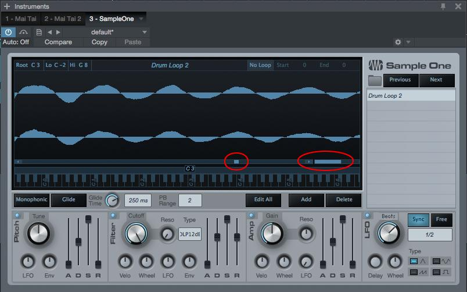
Task: Enable Monophonic mode
Action: pos(31,200)
